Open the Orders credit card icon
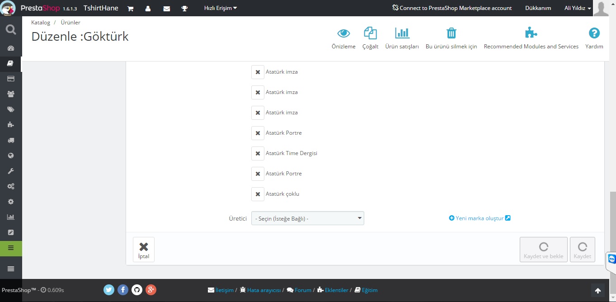The height and width of the screenshot is (302, 616). click(11, 79)
